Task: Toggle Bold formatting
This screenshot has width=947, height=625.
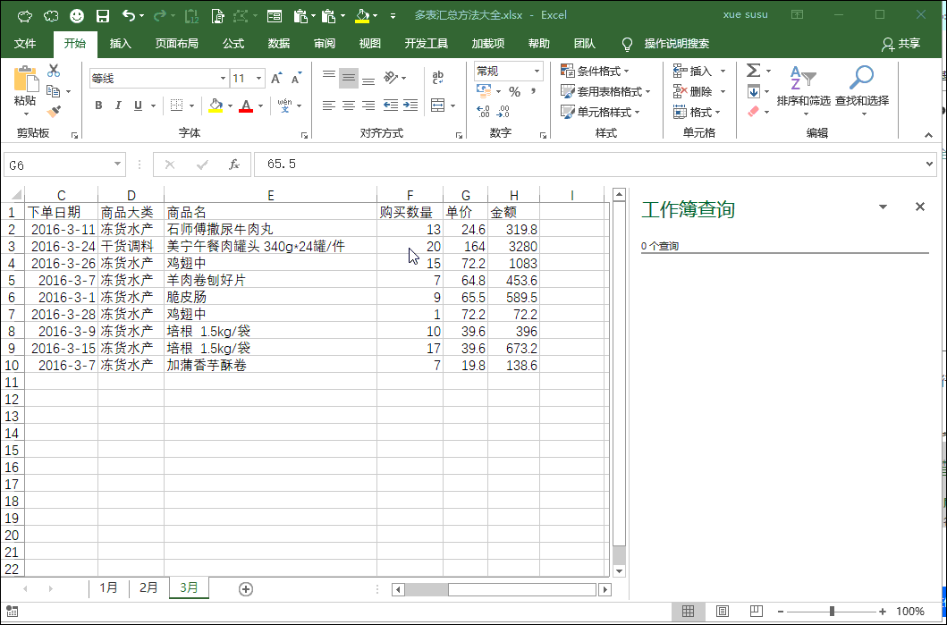Action: [x=98, y=106]
